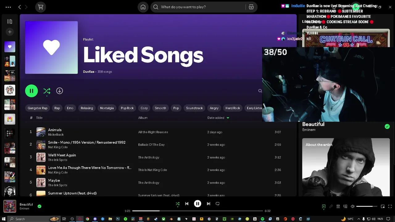The width and height of the screenshot is (395, 222).
Task: Open Connect to a device
Action: coord(345,207)
